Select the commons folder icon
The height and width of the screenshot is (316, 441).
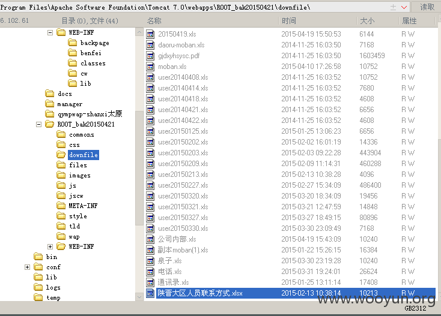pyautogui.click(x=61, y=134)
